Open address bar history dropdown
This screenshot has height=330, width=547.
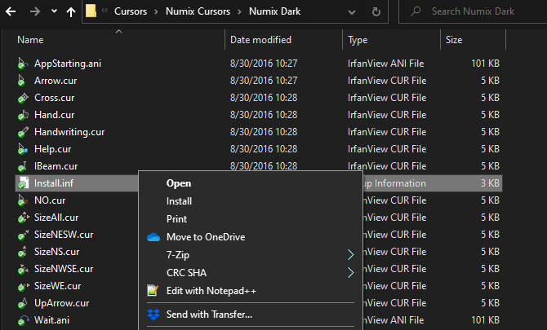352,12
